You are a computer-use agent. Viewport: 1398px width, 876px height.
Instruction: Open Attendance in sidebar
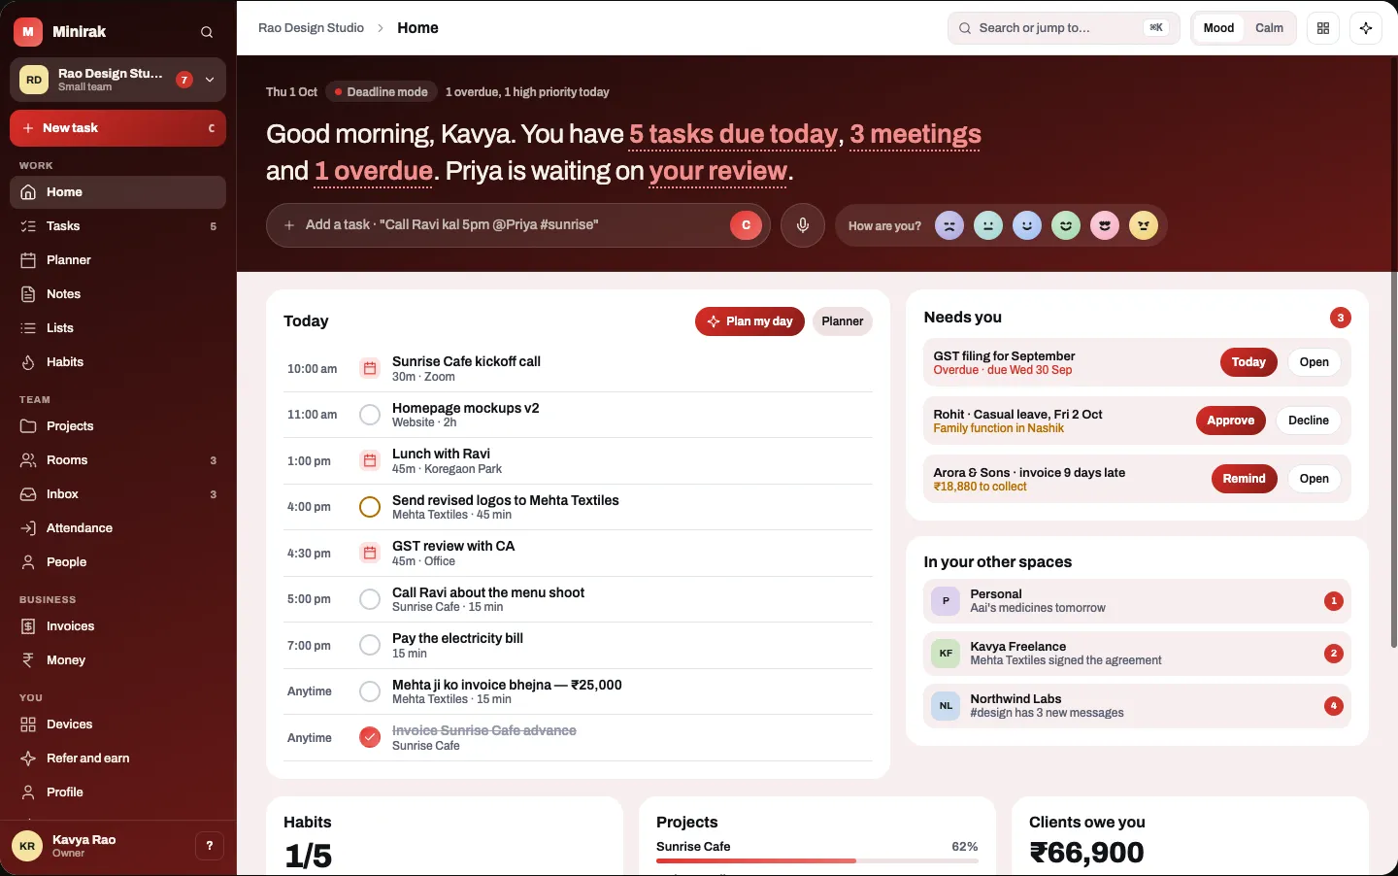(117, 528)
